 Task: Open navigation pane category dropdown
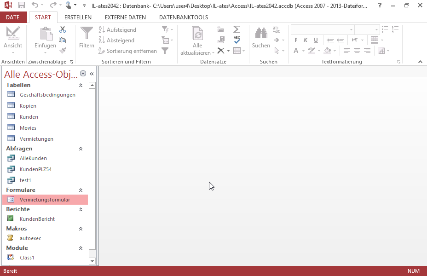pyautogui.click(x=83, y=74)
